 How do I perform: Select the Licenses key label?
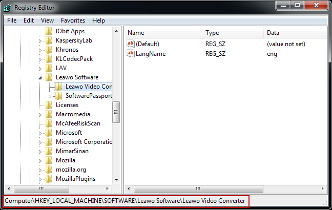point(67,105)
